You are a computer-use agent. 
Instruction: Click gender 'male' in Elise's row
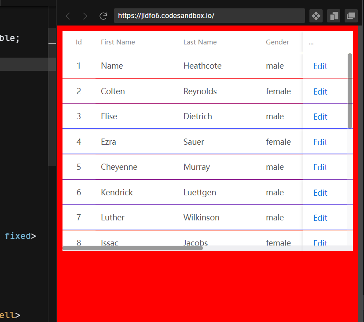[x=275, y=117]
